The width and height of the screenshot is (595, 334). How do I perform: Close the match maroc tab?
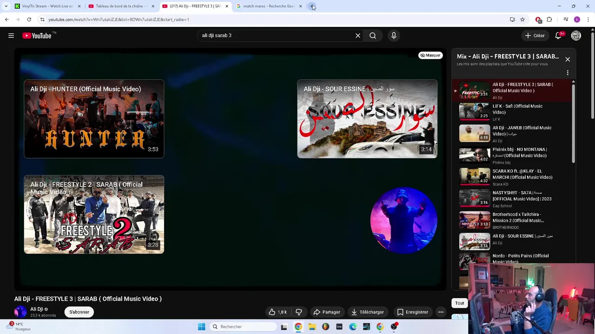(x=300, y=6)
